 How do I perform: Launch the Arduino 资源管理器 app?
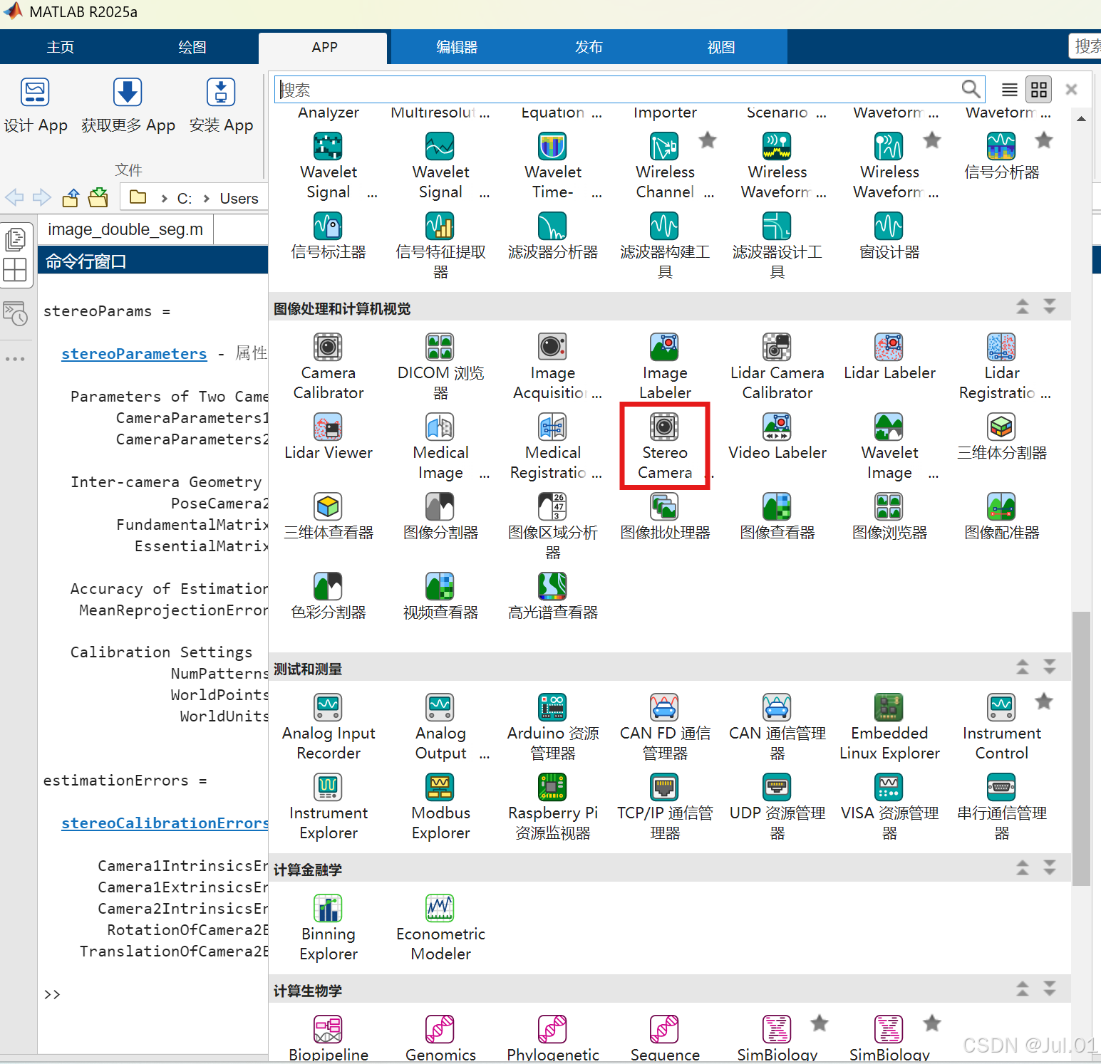point(553,726)
